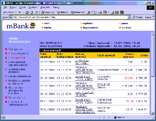
Task: Click the vertical scrollbar thumb
Action: pos(153,56)
